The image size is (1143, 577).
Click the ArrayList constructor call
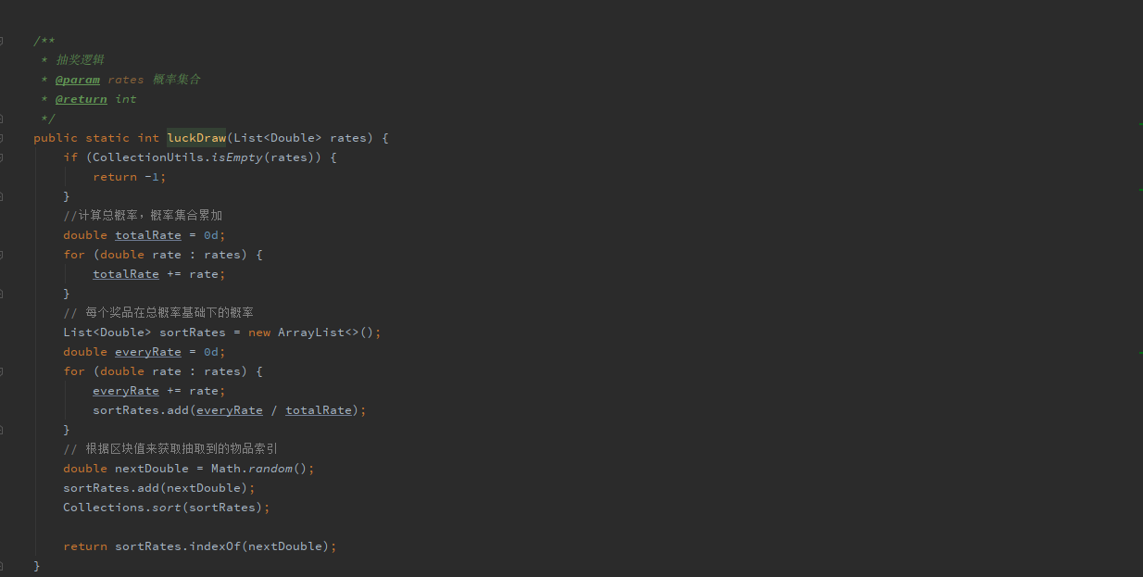coord(311,332)
